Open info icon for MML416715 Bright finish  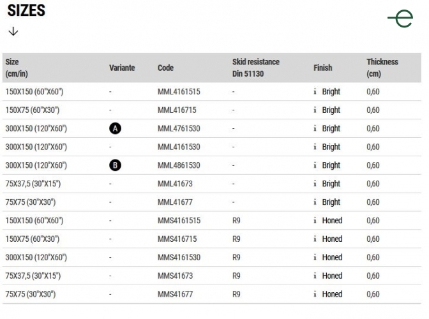tap(315, 110)
